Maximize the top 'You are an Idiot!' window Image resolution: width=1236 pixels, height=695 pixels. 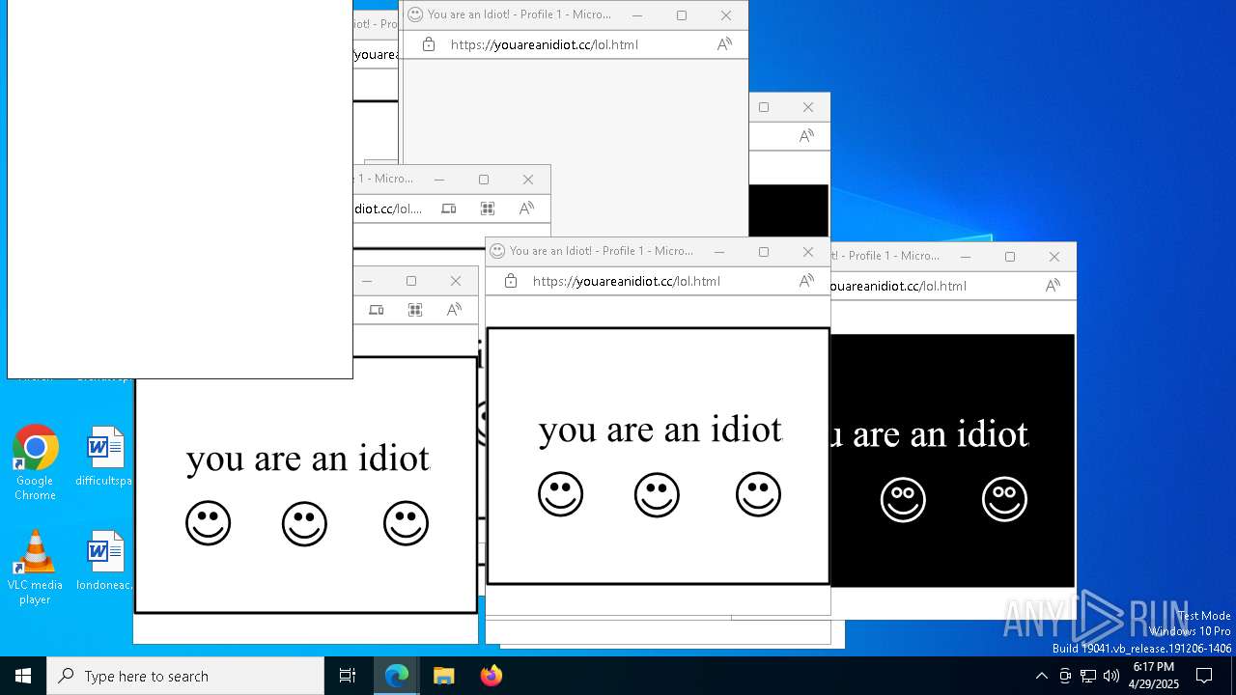pos(682,15)
